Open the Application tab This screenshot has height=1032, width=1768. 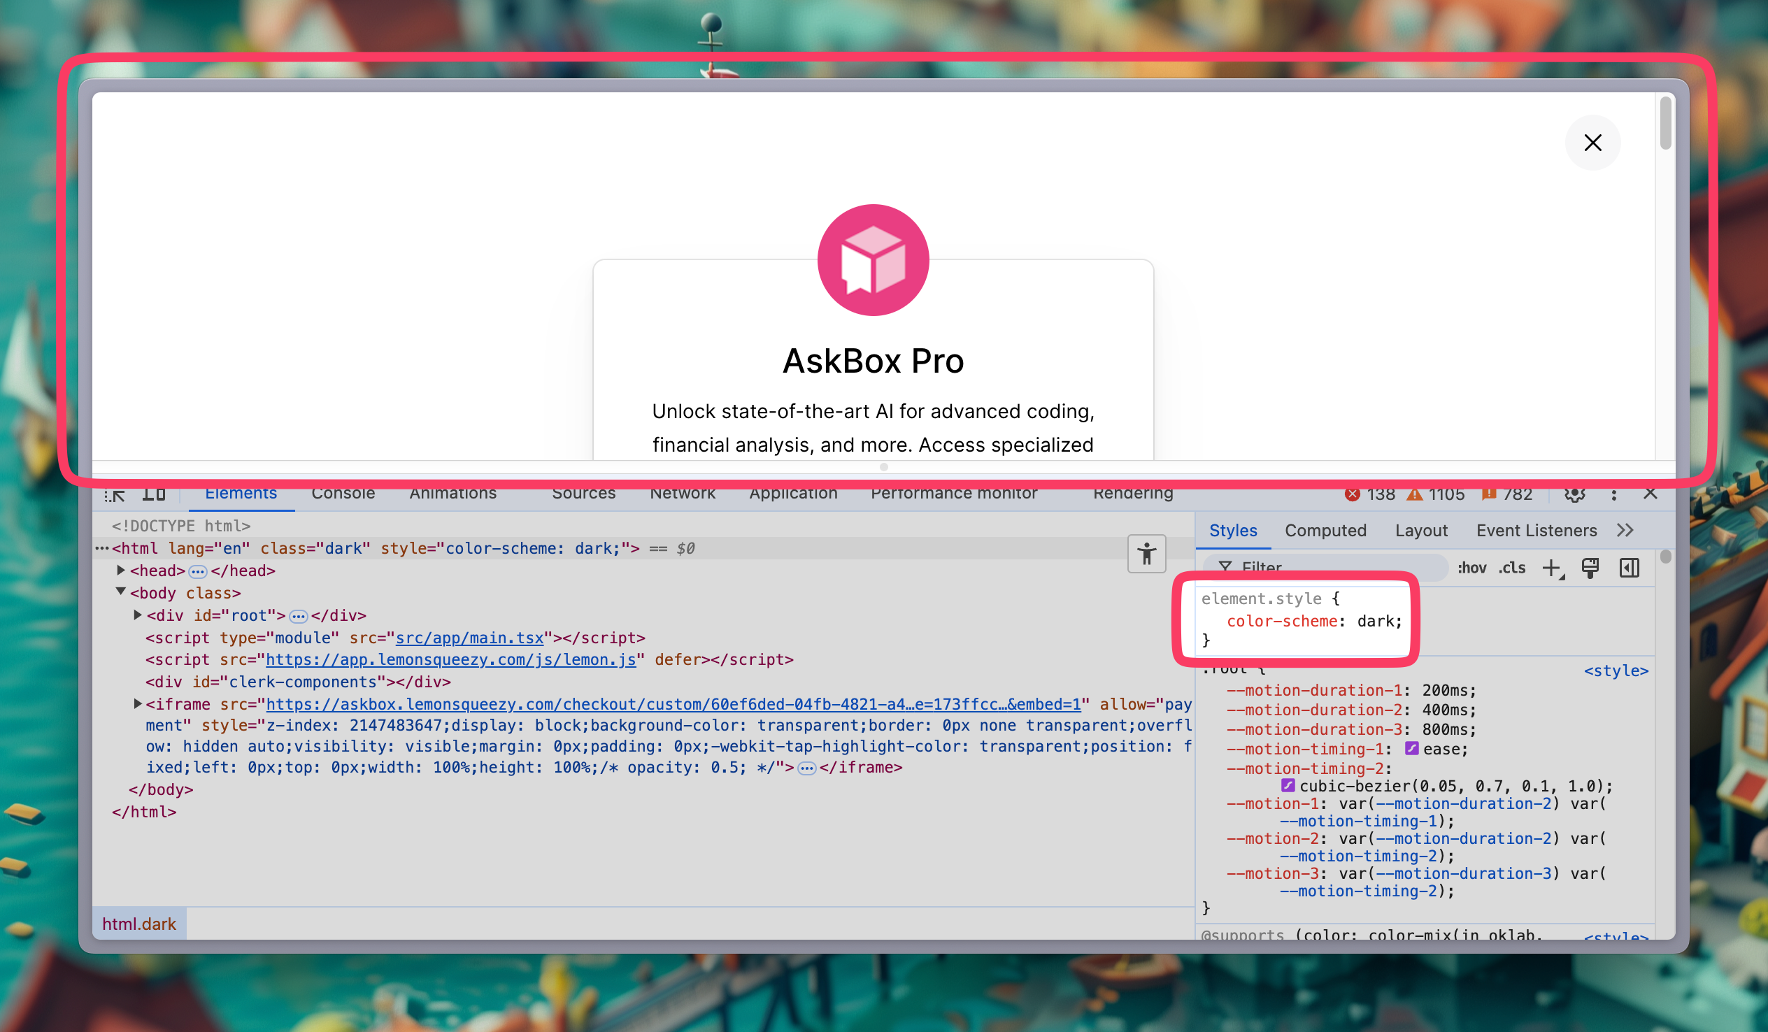click(x=793, y=493)
